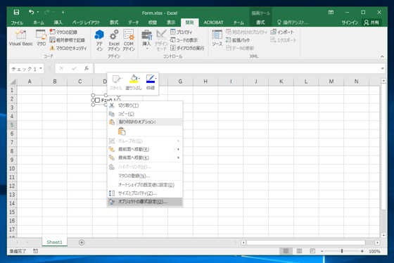The height and width of the screenshot is (263, 394).
Task: Toggle 相対参照で記録 (relative references)
Action: tap(67, 40)
